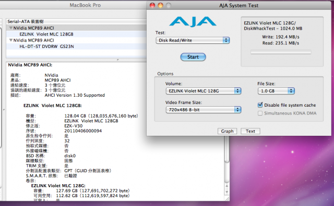Click the Graph button
Screen dimensions: 334x206
click(227, 131)
